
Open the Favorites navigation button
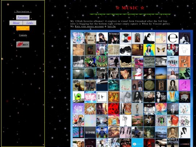click(23, 17)
